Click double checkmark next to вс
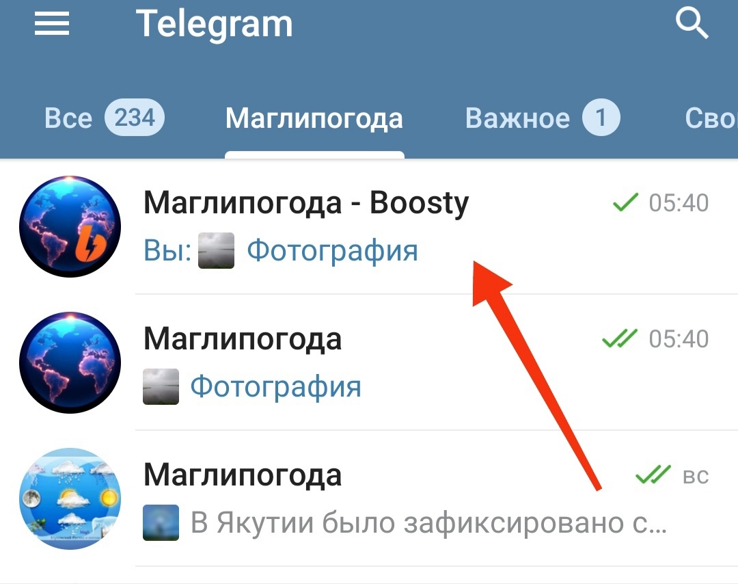 click(x=653, y=475)
